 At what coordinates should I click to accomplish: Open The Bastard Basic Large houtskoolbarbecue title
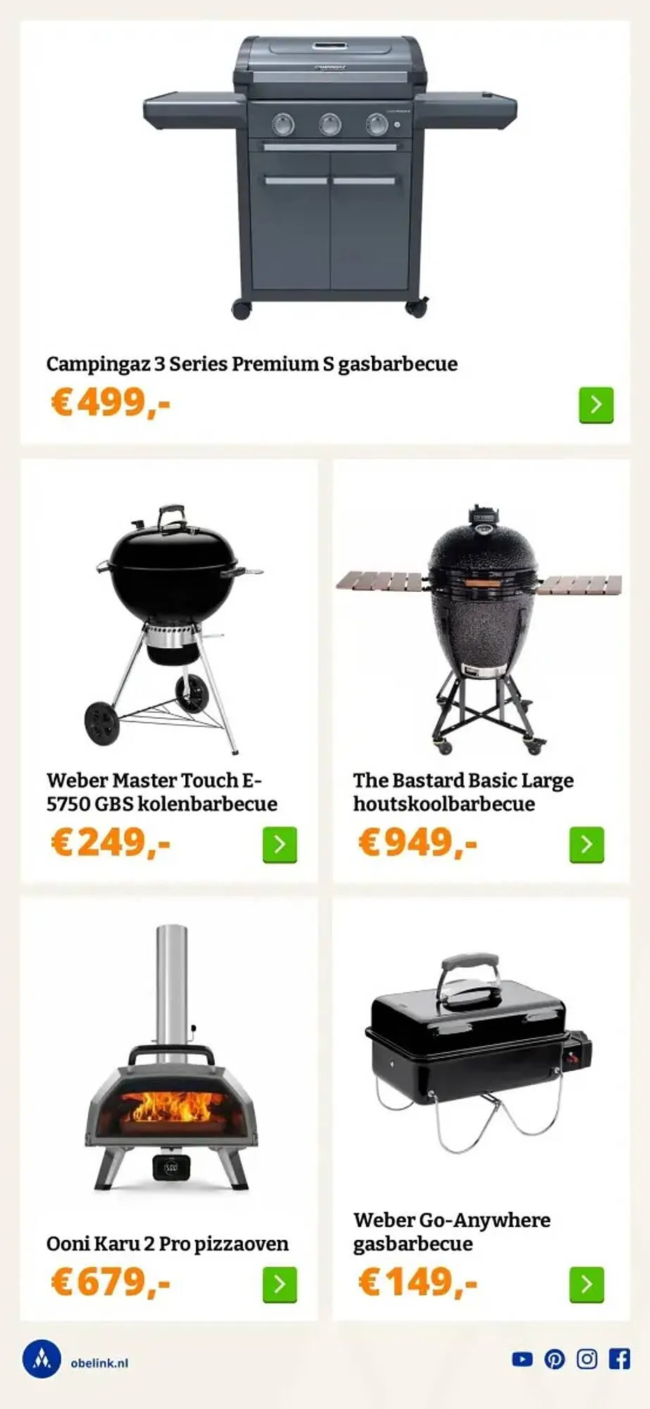[463, 792]
